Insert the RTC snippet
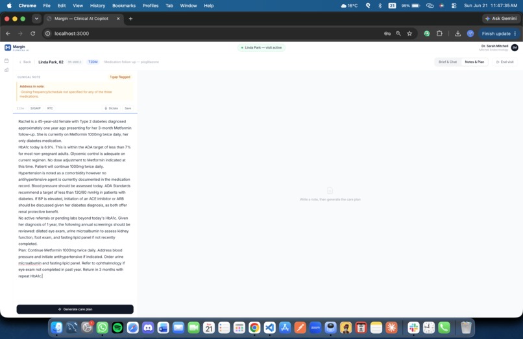This screenshot has height=339, width=523. (x=50, y=108)
